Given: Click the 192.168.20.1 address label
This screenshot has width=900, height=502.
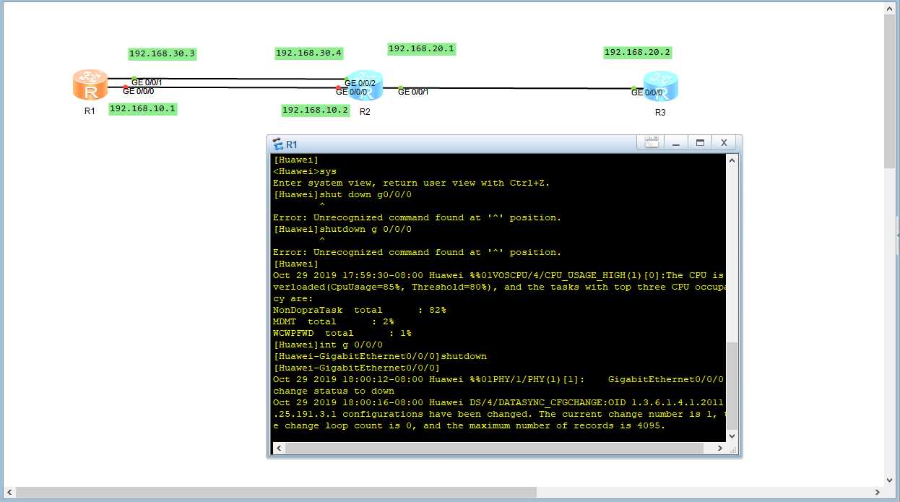Looking at the screenshot, I should coord(422,48).
